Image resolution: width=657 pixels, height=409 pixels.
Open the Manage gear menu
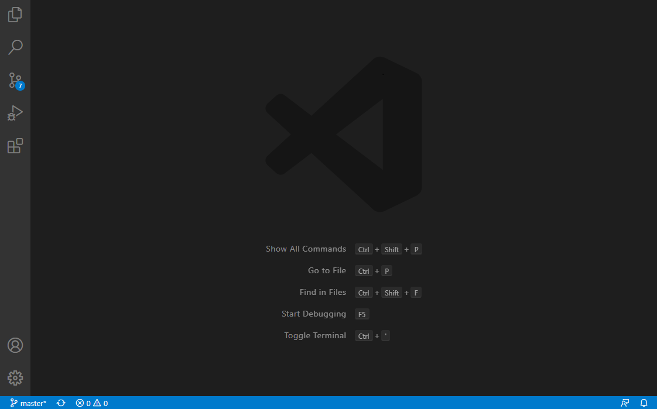point(15,378)
